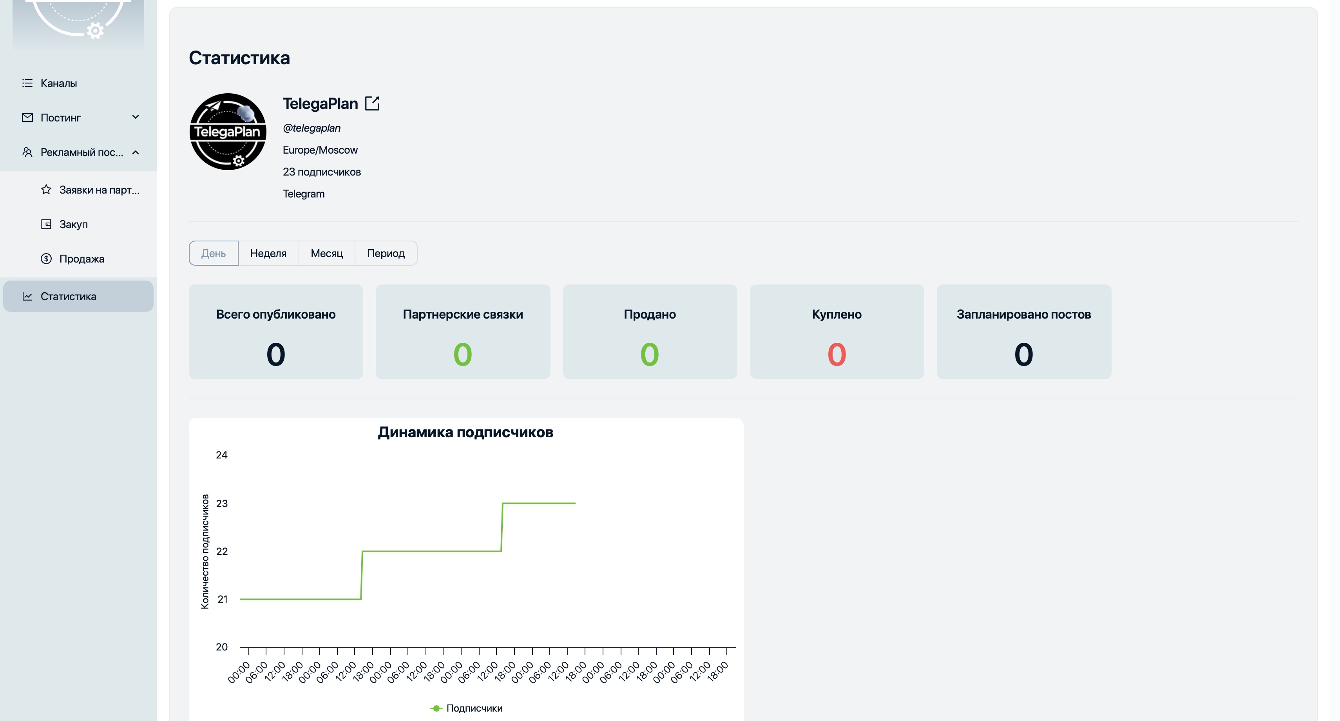Screen dimensions: 1340x721
Task: Open Заявки на парт... submenu item
Action: (x=78, y=190)
